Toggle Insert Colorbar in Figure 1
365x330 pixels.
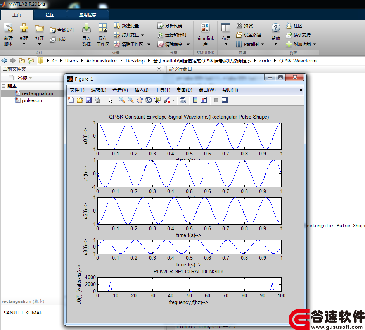[195, 100]
